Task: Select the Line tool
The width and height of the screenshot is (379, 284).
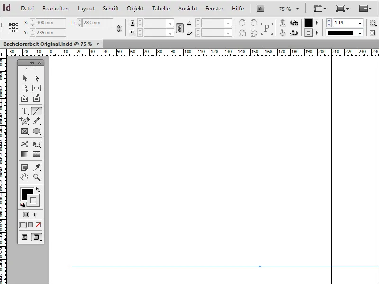Action: (x=36, y=111)
